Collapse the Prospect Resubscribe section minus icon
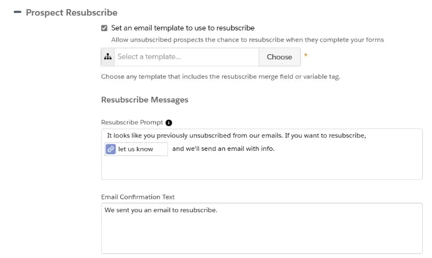 click(x=17, y=12)
